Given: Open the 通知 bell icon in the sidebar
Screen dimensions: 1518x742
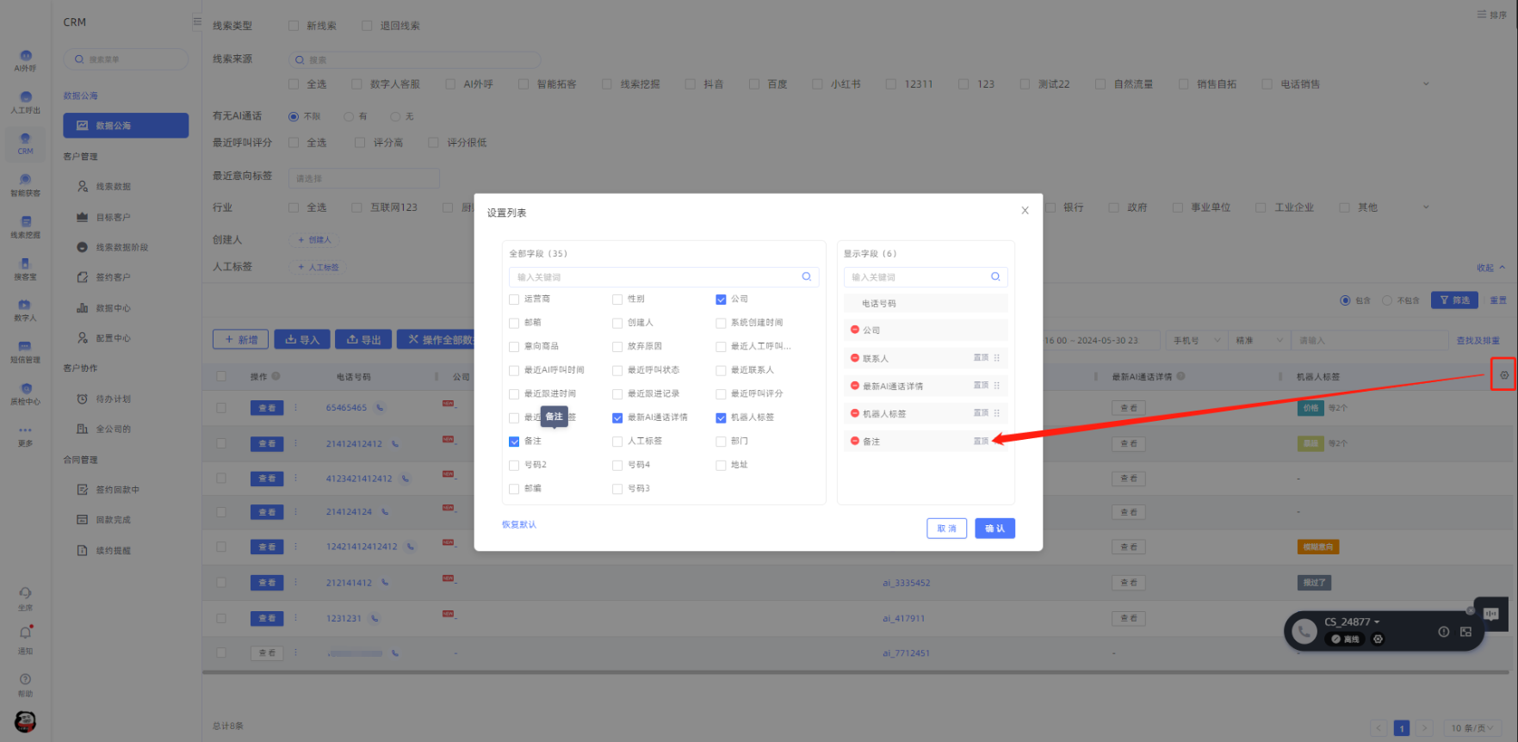Looking at the screenshot, I should click(x=25, y=634).
